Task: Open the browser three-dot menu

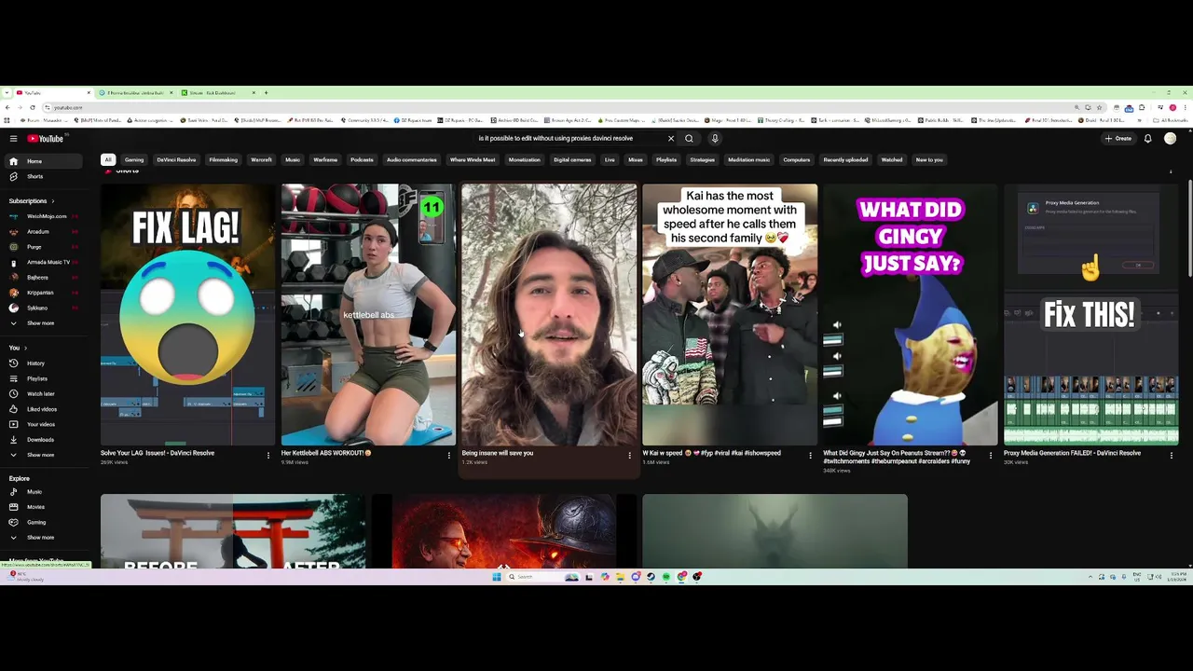Action: click(x=1186, y=107)
